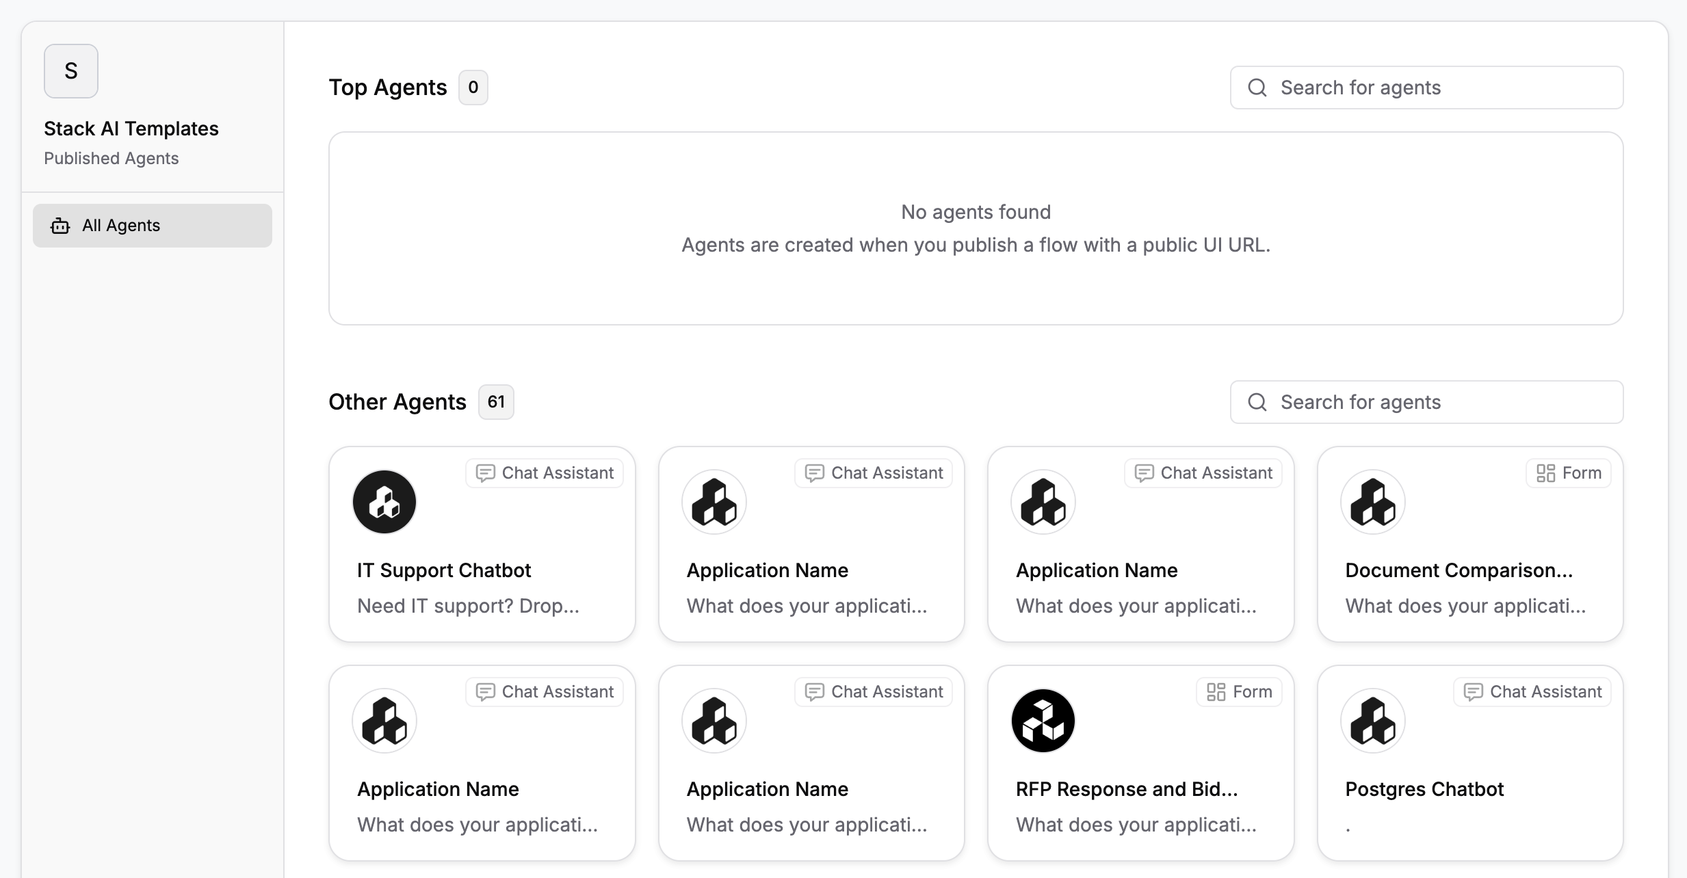Screen dimensions: 1687x878
Task: Click the IT Support Chatbot avatar icon
Action: pyautogui.click(x=384, y=502)
